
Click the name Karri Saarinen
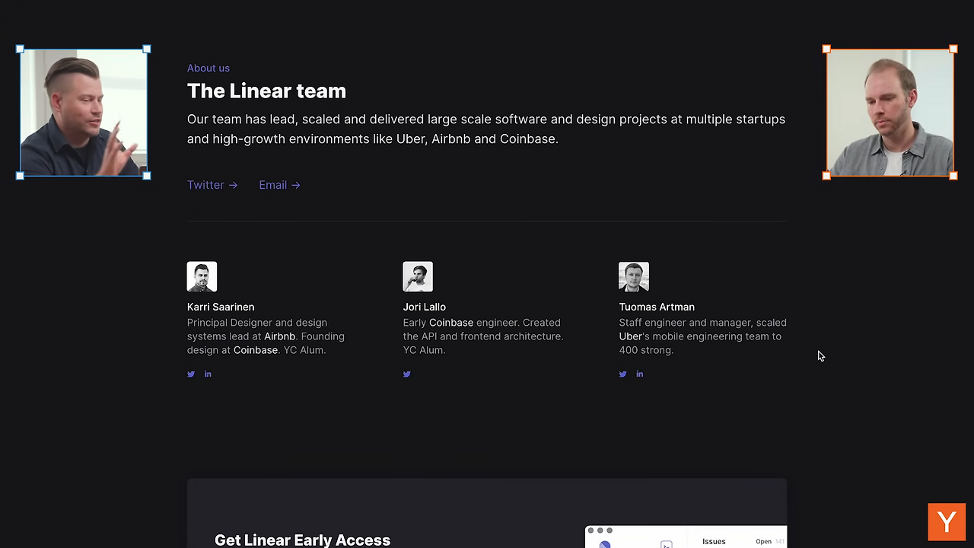(x=221, y=307)
